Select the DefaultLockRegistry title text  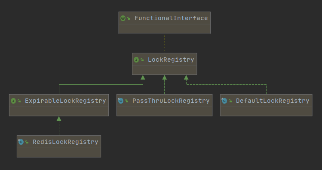coord(273,101)
